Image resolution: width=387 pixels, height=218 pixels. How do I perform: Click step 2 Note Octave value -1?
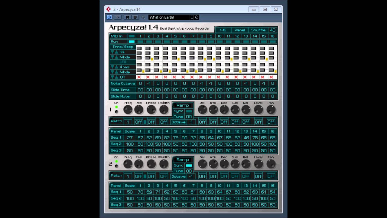click(x=149, y=84)
